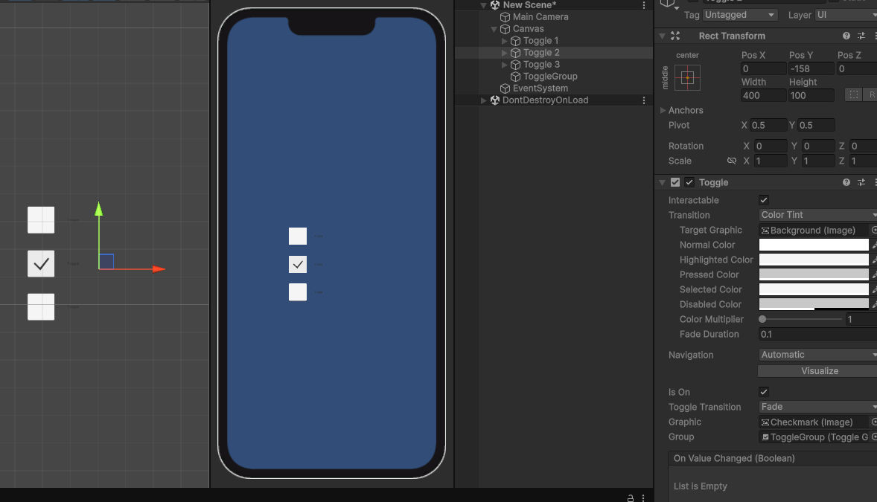Click the ToggleGroup cube icon in Hierarchy

tap(516, 77)
